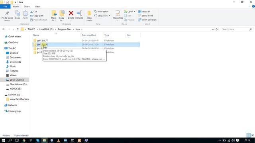Switch to the Share tab

point(27,6)
